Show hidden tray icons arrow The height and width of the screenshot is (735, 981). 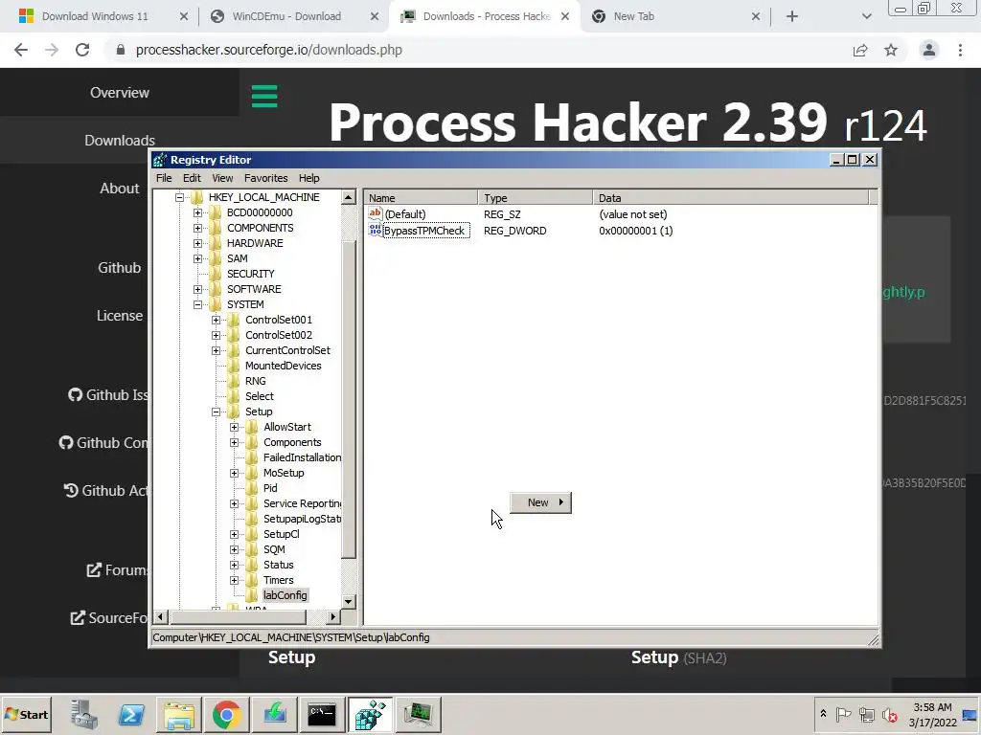pyautogui.click(x=823, y=713)
